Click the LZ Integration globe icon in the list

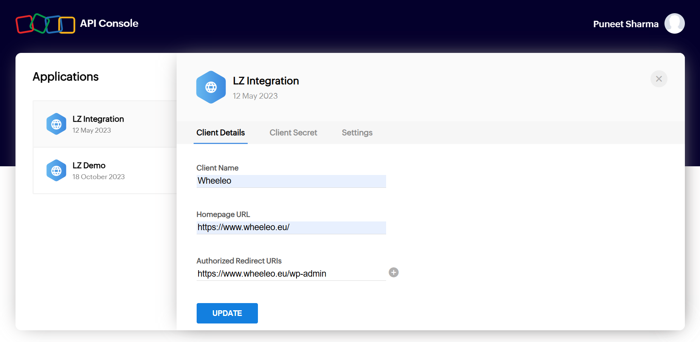56,124
